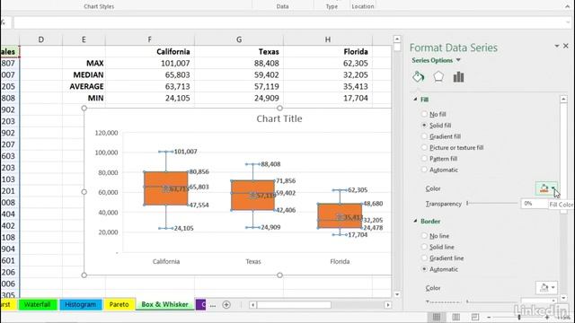Collapse the ribbon with the up chevron
Screen dimensions: 575x323
[567, 6]
